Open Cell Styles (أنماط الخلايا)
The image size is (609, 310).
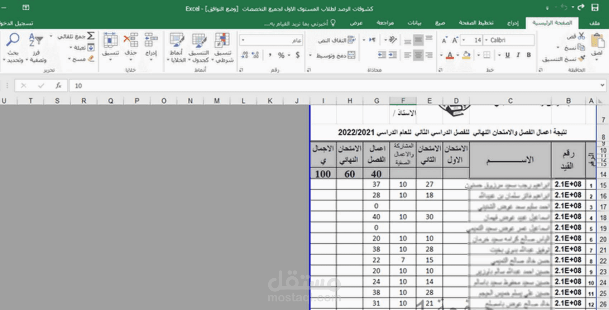(176, 47)
